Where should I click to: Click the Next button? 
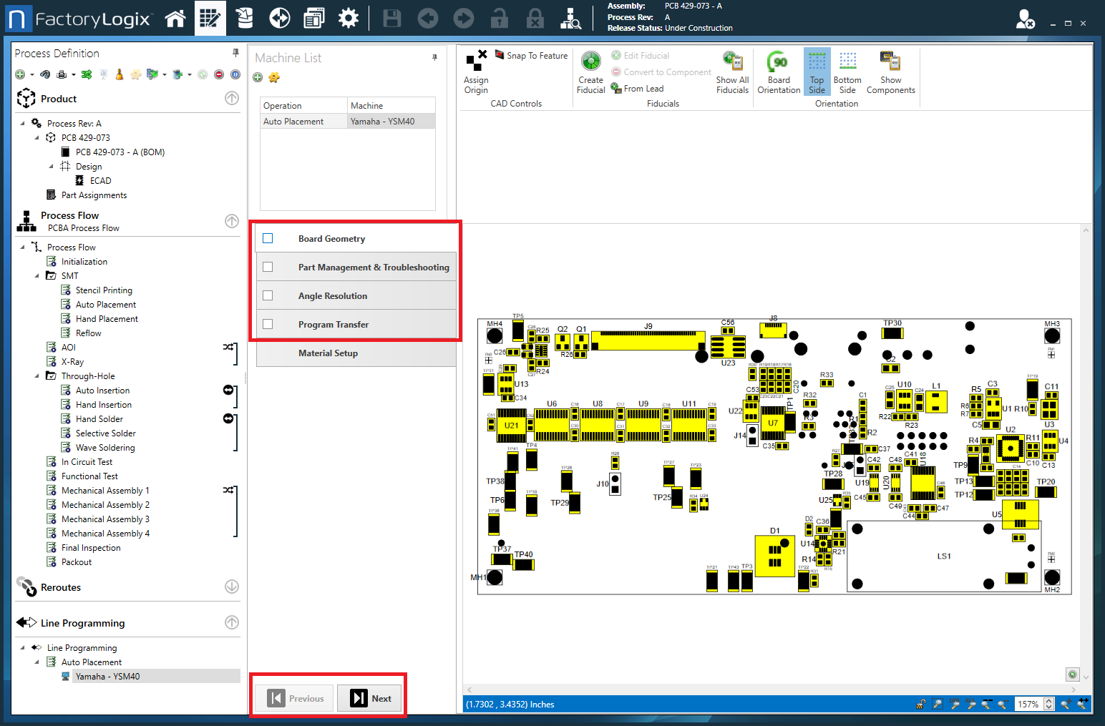point(371,698)
